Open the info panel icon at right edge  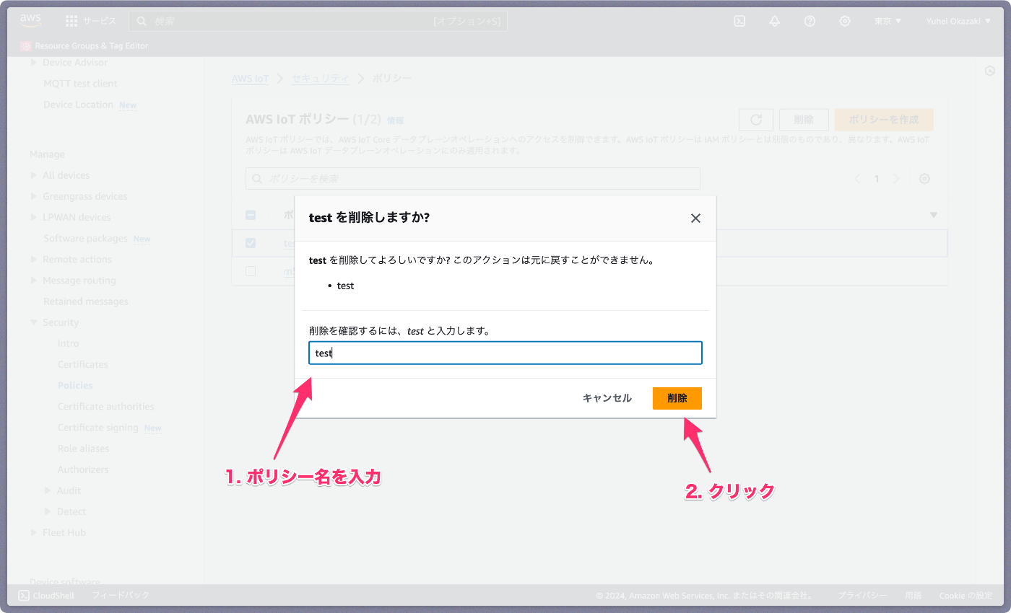click(x=990, y=71)
